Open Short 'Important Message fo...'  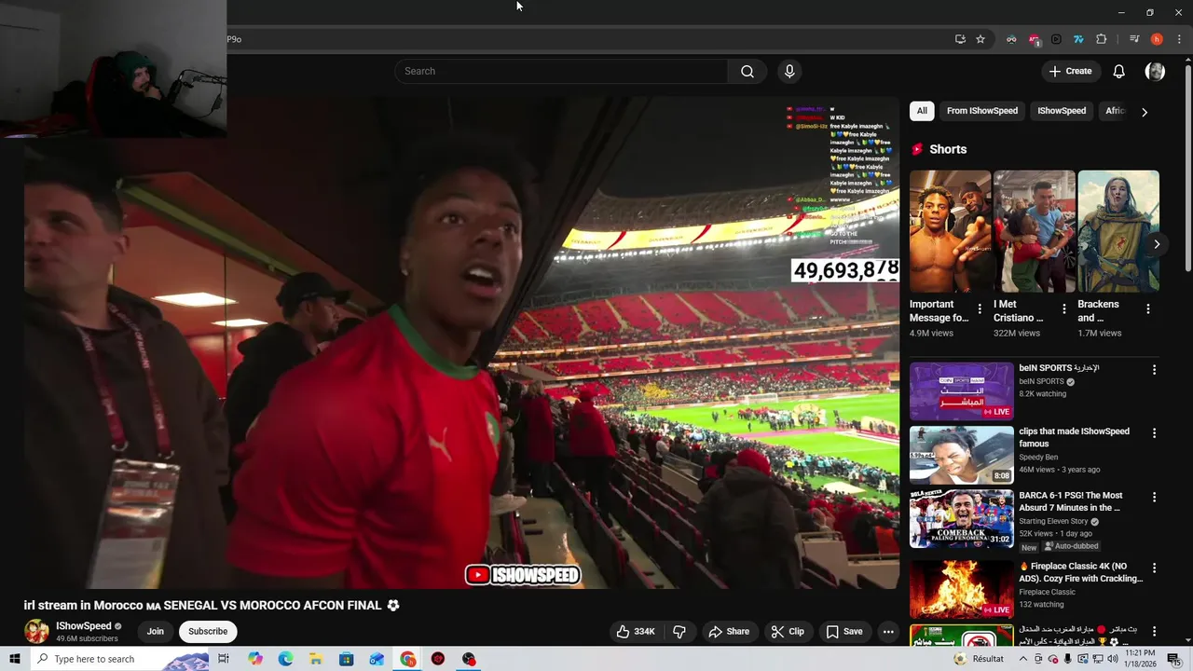click(x=949, y=231)
